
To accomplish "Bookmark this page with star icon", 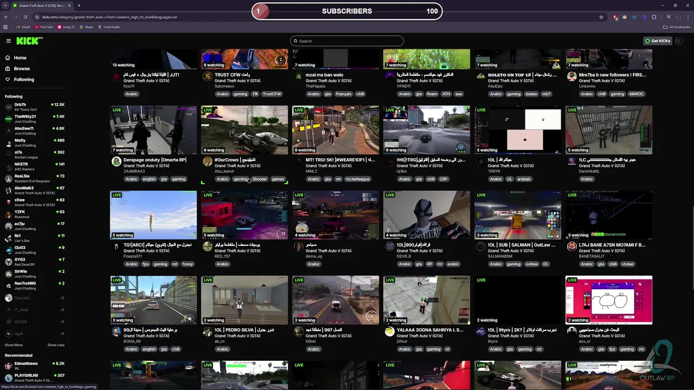I will pyautogui.click(x=601, y=17).
